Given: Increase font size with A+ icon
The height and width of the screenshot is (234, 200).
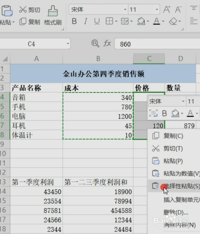Looking at the screenshot, I should pos(167,10).
